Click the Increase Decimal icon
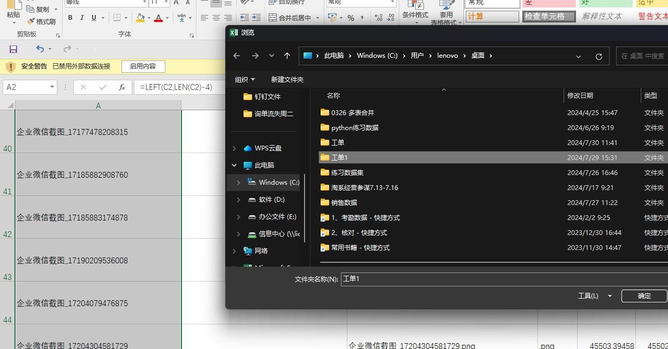Viewport: 668px width, 349px height. tap(377, 18)
